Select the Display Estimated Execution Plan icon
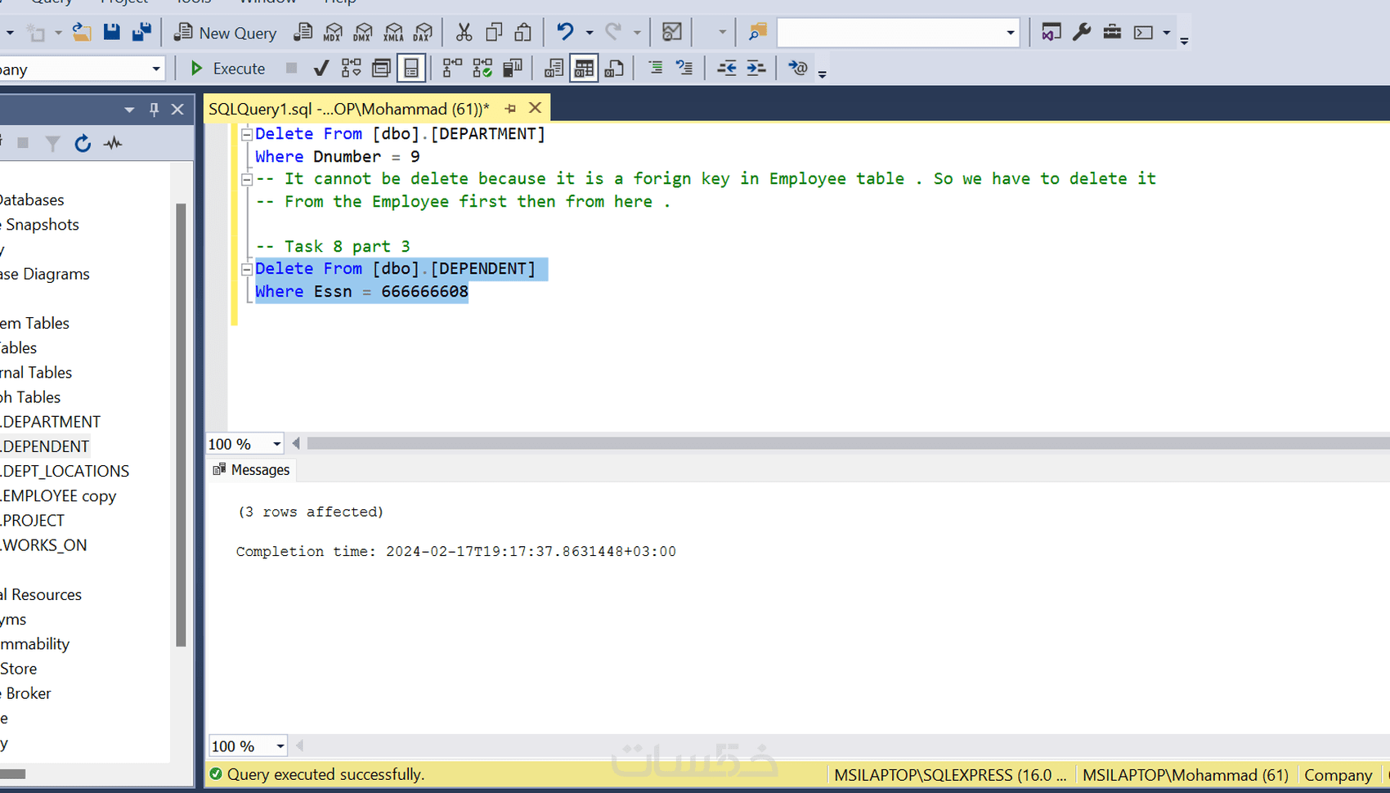This screenshot has width=1390, height=793. tap(351, 68)
